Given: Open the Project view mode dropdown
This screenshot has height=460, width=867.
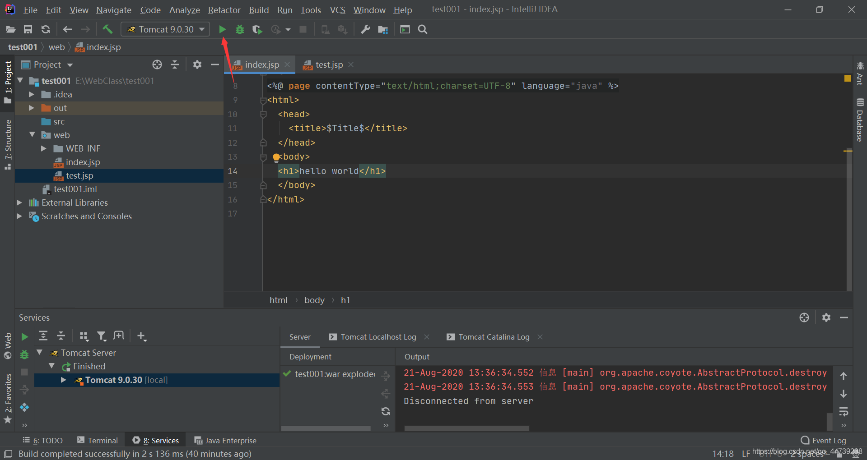Looking at the screenshot, I should (x=70, y=65).
